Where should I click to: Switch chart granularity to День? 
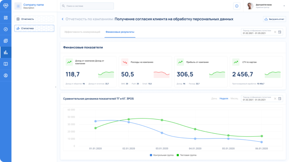tap(214, 98)
